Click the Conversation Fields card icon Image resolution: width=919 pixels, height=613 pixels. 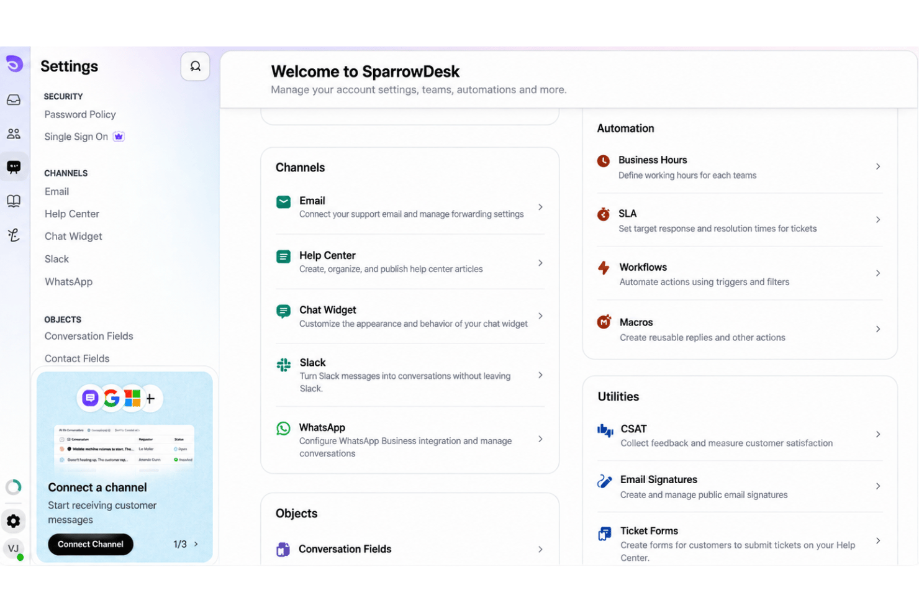[x=283, y=549]
